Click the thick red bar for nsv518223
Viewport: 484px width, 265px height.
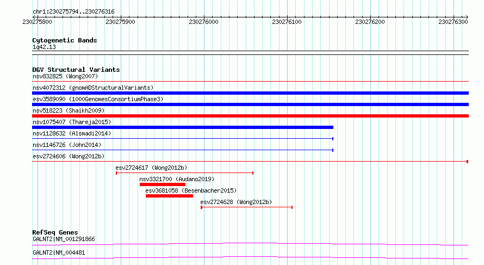(x=250, y=116)
